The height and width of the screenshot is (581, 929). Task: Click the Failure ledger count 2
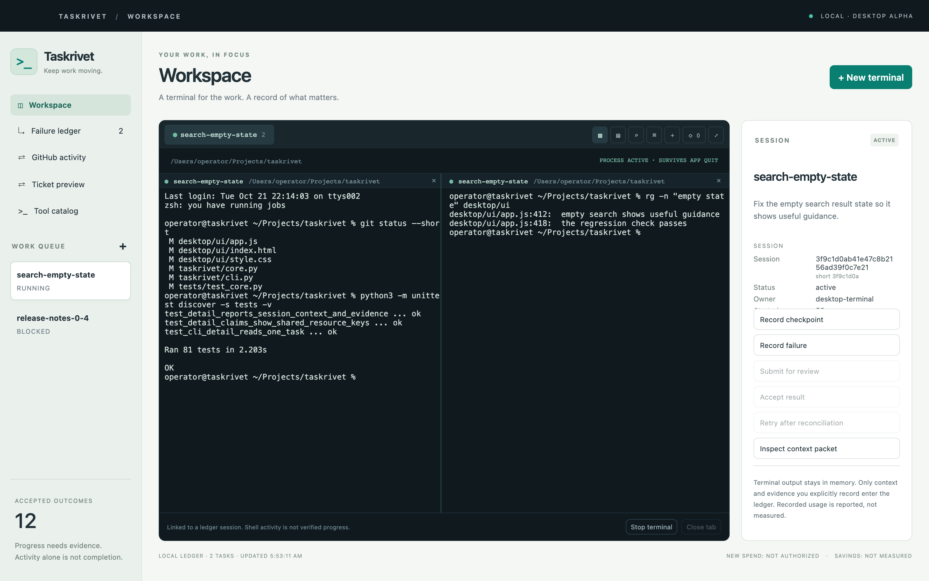coord(121,131)
